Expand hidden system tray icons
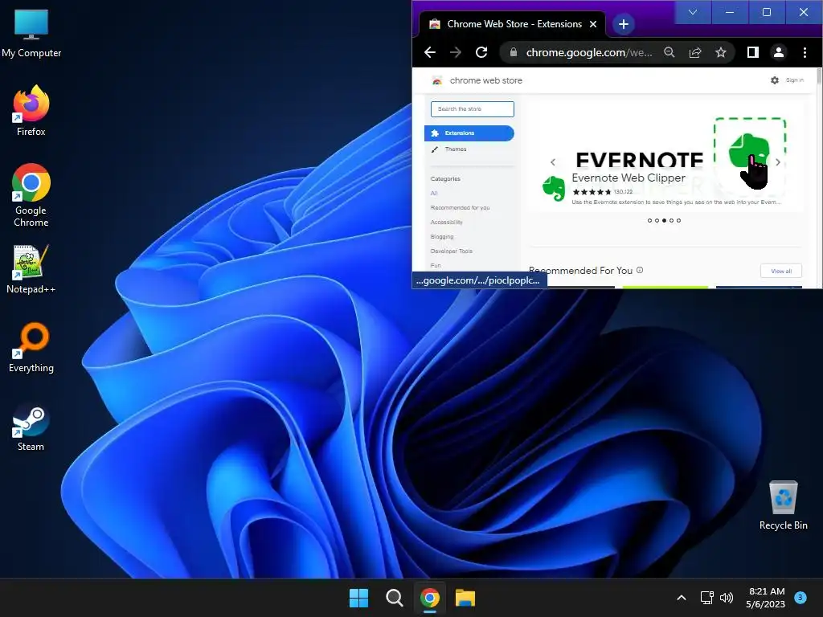 click(x=682, y=598)
